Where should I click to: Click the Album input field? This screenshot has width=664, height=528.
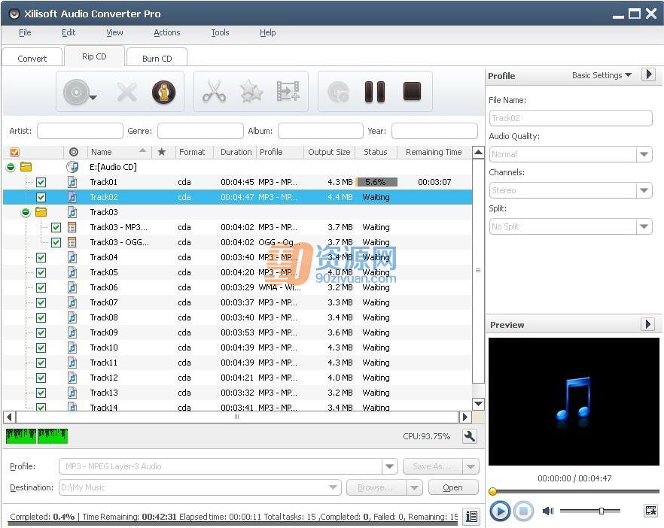[321, 131]
